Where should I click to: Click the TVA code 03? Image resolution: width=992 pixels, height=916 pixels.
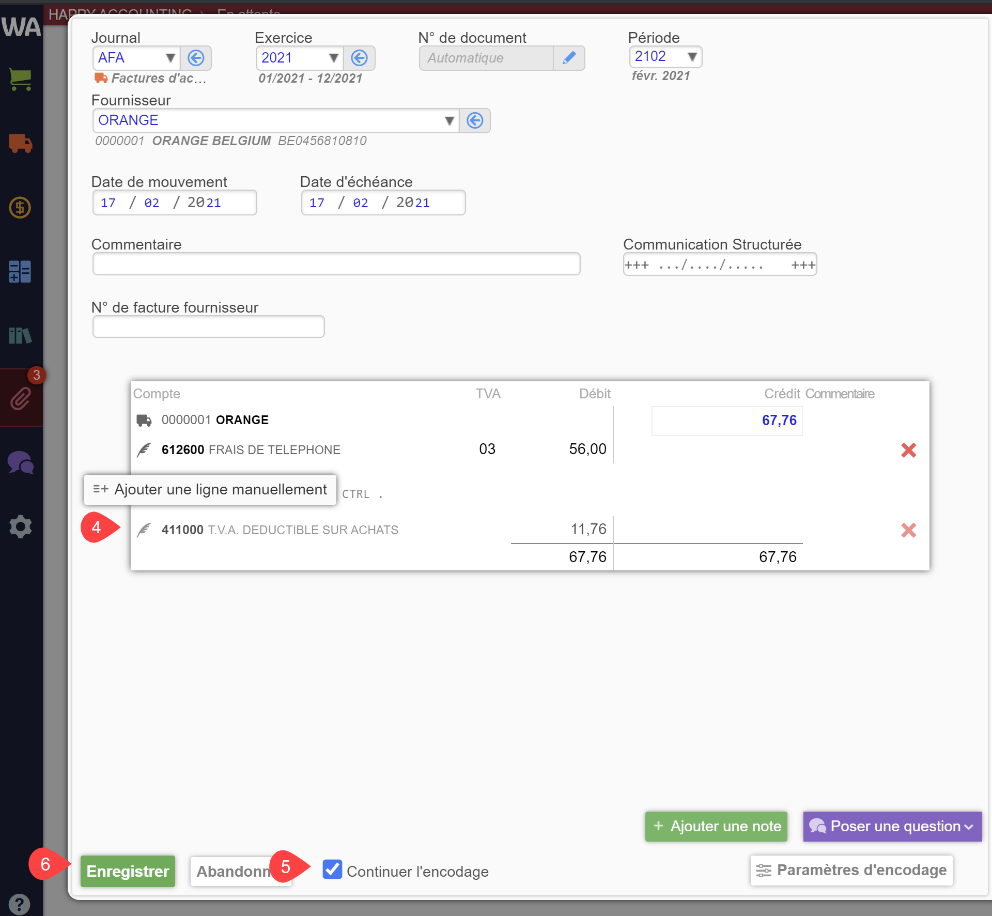[487, 448]
